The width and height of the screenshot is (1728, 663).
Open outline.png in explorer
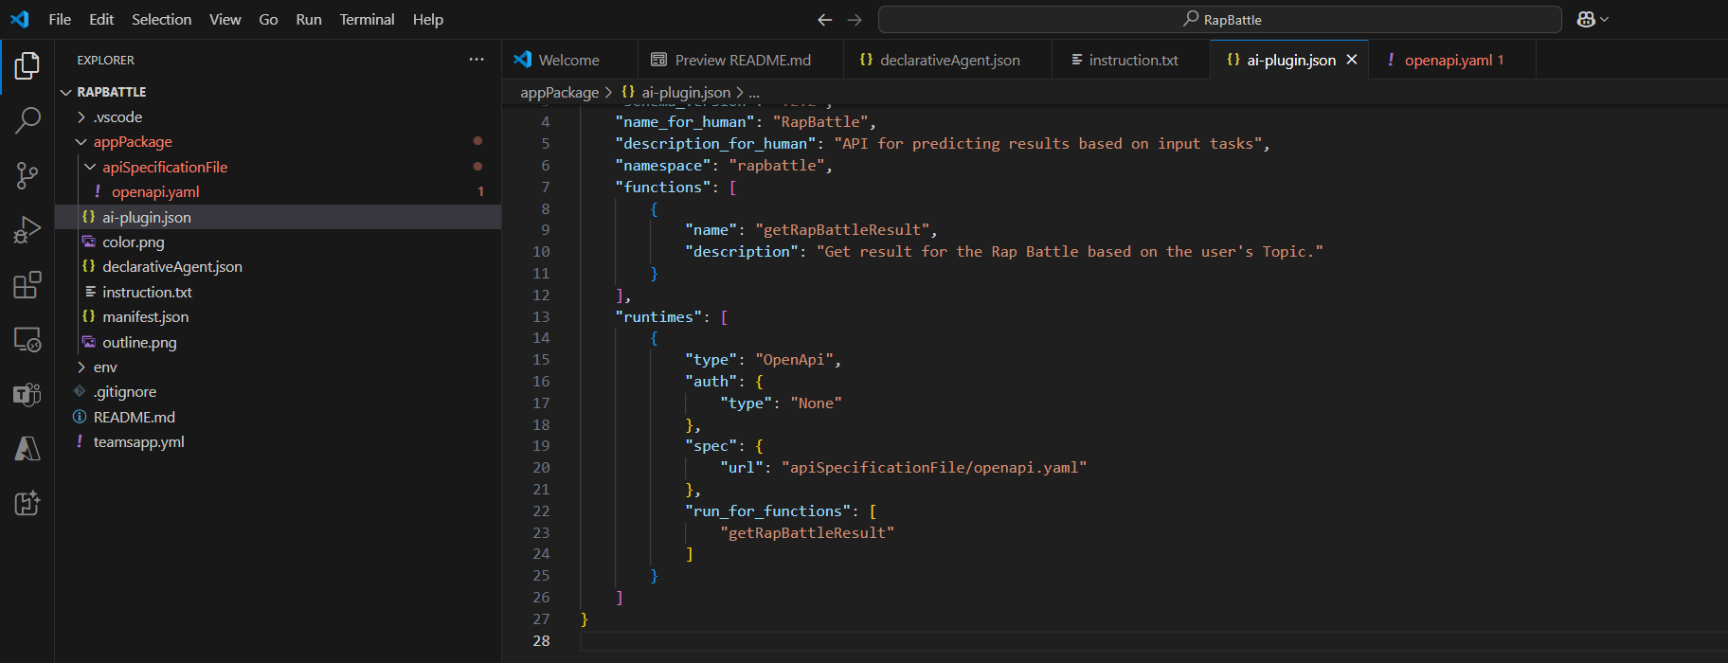[278, 342]
